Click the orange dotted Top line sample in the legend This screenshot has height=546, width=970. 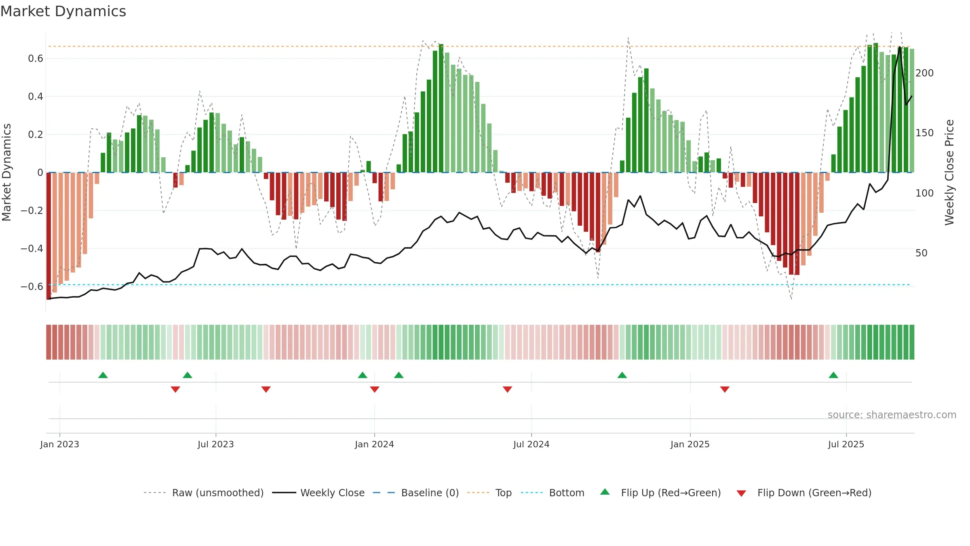tap(478, 493)
